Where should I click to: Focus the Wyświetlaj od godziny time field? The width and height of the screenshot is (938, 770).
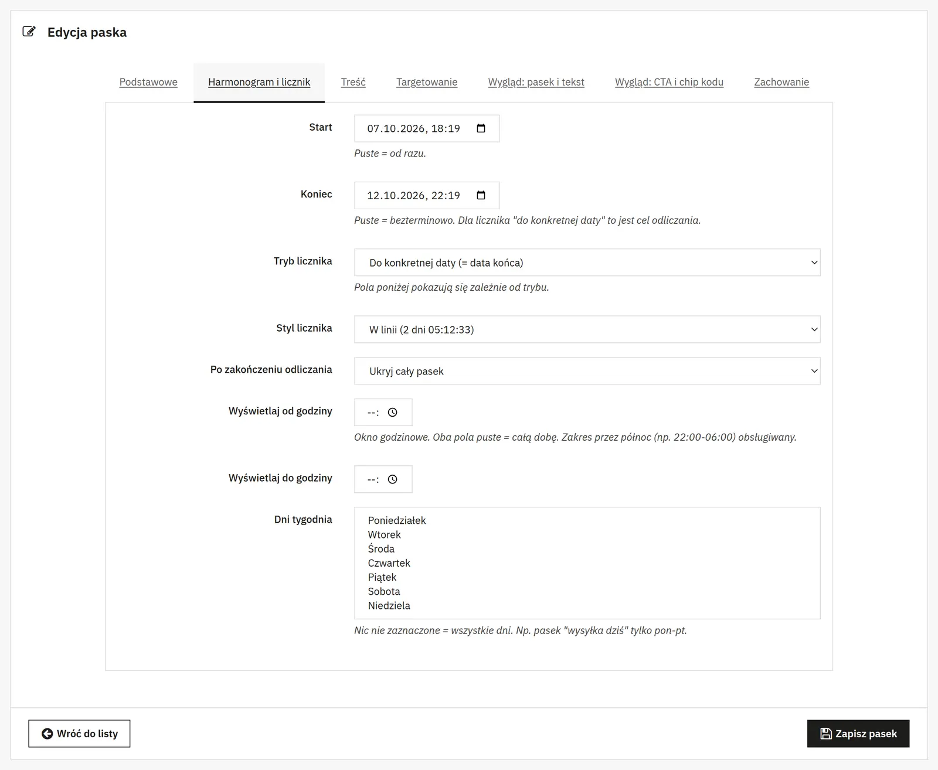click(383, 413)
